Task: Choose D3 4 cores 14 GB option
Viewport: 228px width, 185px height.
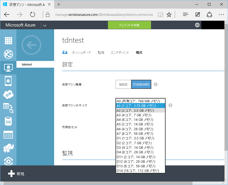Action: tap(141, 148)
